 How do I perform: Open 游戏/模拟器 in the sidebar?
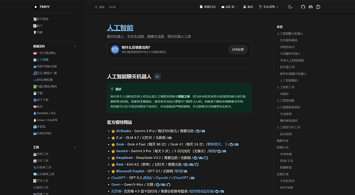point(43,80)
